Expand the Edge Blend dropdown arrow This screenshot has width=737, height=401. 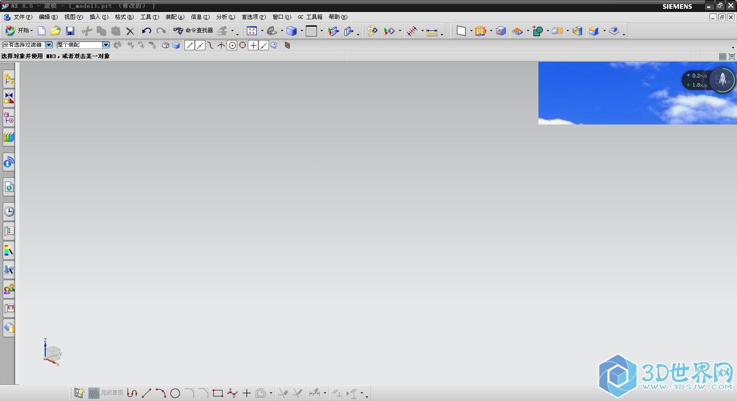[x=604, y=31]
